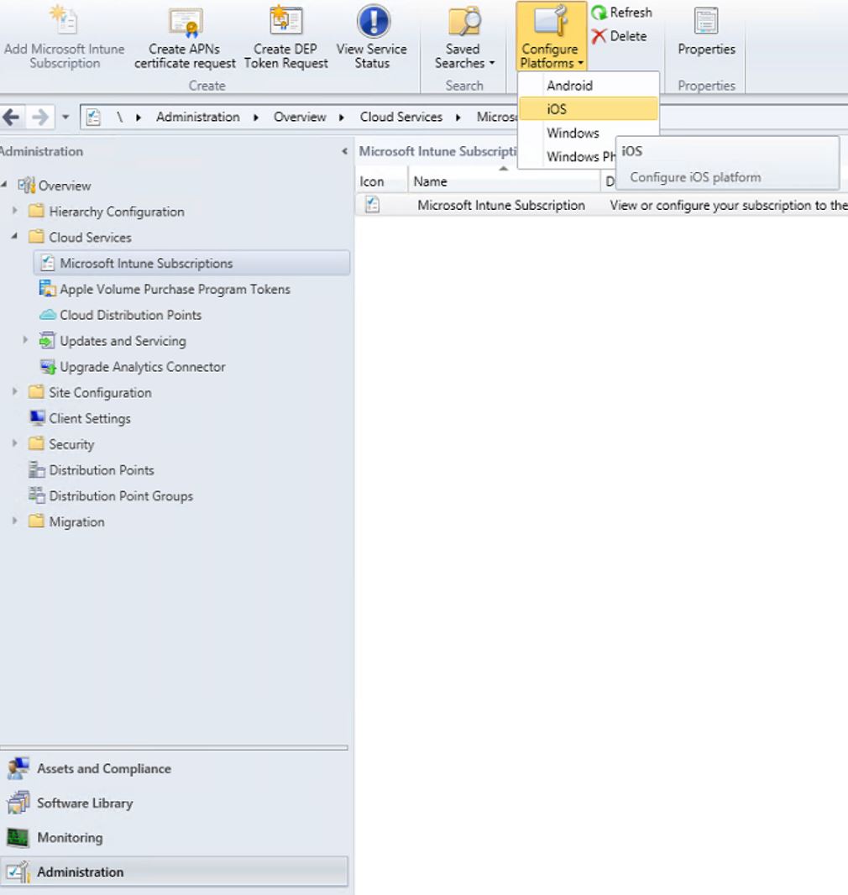Select Cloud Distribution Points
The height and width of the screenshot is (895, 848).
coord(131,315)
